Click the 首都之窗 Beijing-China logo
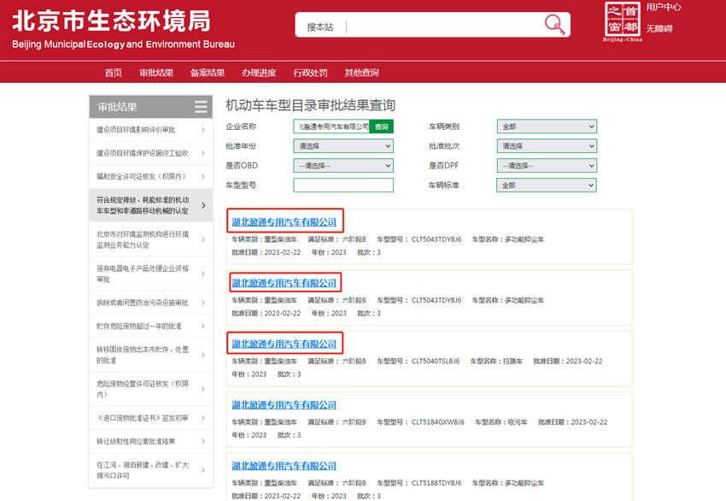 tap(621, 21)
